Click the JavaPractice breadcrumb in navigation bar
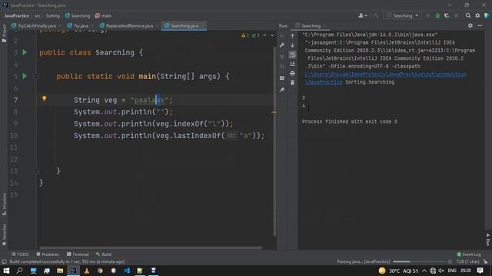Image resolution: width=492 pixels, height=276 pixels. pyautogui.click(x=17, y=15)
